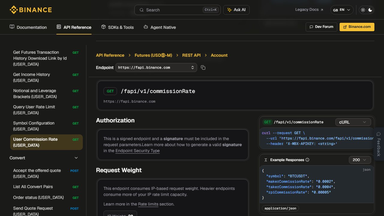
Task: Click the rpiCommissionRate value "0.00005"
Action: (321, 192)
